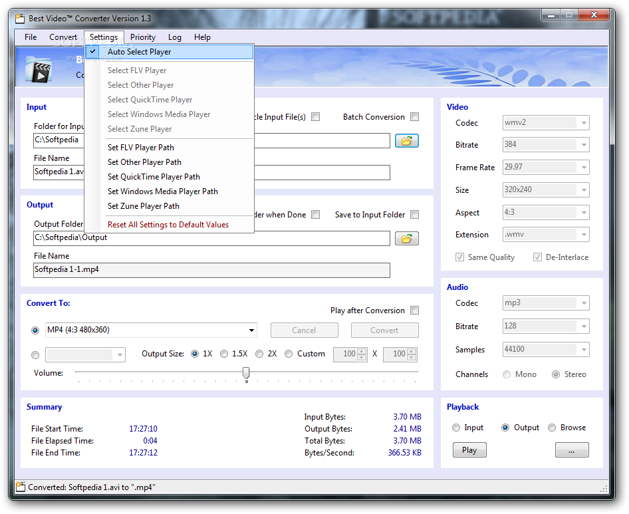The image size is (629, 514).
Task: Increase custom width stepper value
Action: 362,351
